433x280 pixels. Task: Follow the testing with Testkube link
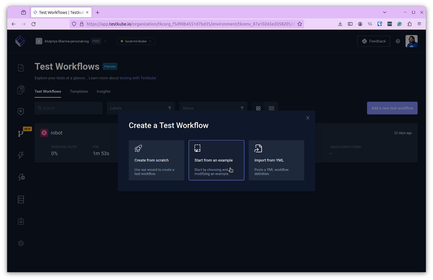(138, 78)
